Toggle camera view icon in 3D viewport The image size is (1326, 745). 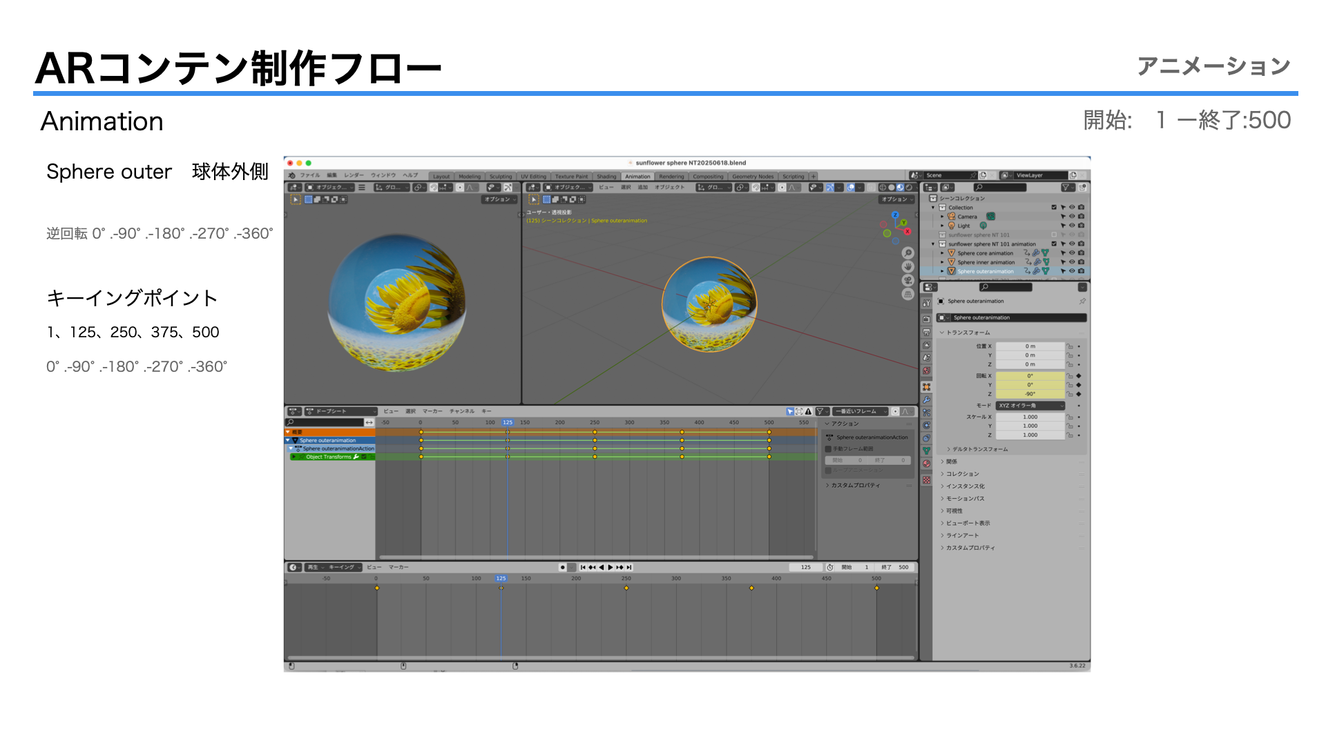908,281
